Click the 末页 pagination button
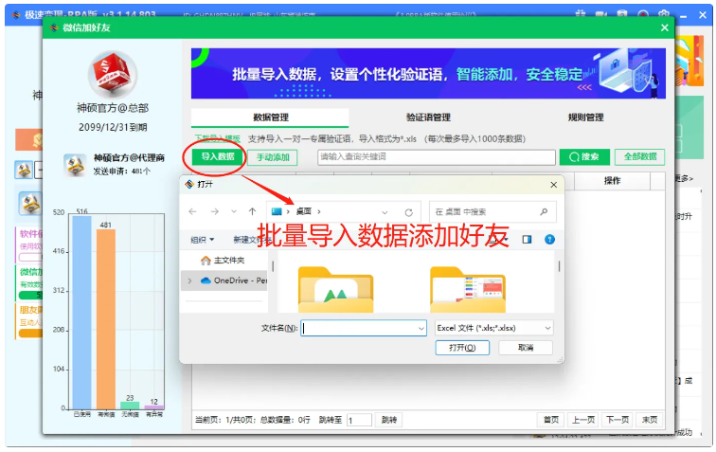The image size is (716, 452). pyautogui.click(x=650, y=420)
